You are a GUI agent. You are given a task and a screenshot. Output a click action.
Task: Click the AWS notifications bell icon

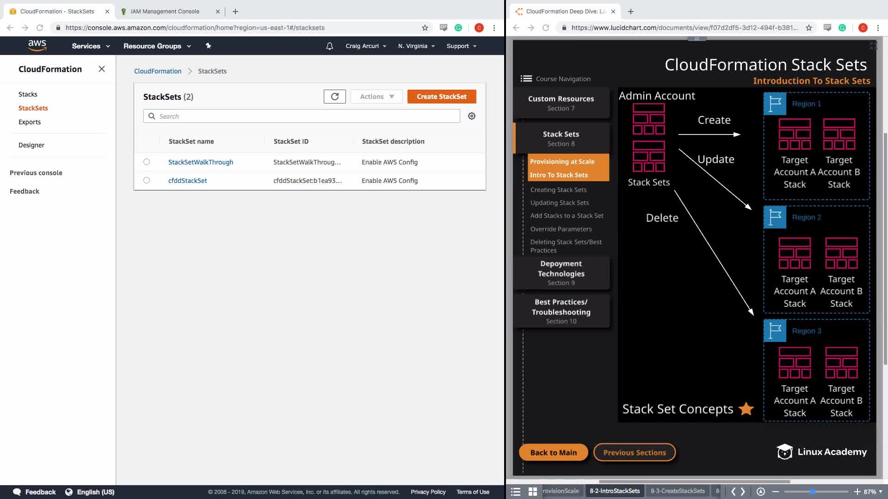point(329,46)
